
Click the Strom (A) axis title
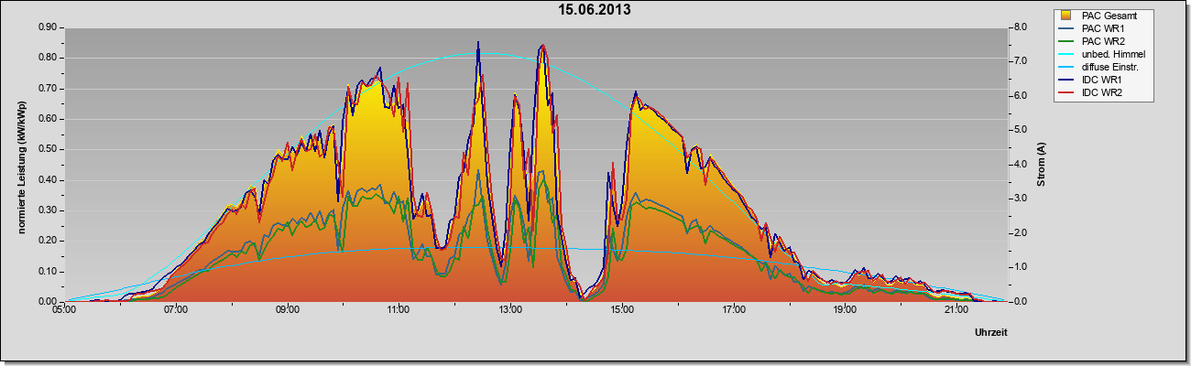click(1041, 165)
